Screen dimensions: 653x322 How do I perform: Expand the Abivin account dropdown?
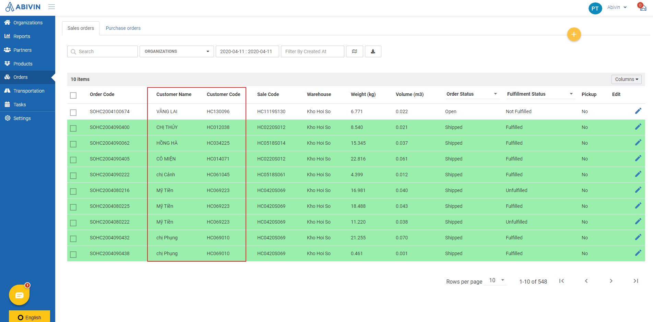click(617, 7)
